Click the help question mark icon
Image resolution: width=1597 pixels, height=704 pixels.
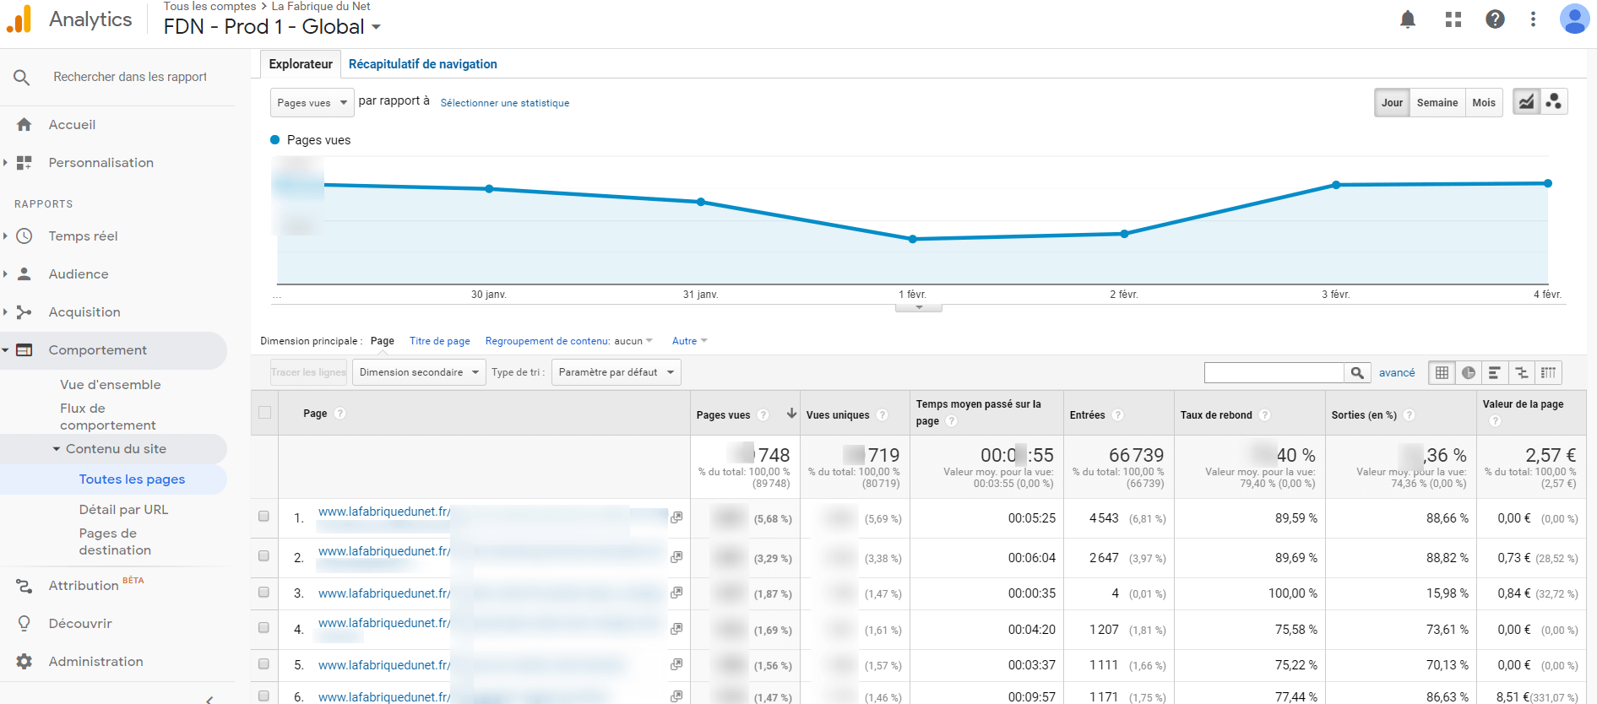tap(1495, 19)
